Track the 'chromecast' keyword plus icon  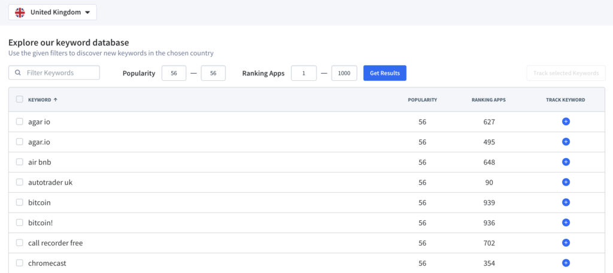566,263
